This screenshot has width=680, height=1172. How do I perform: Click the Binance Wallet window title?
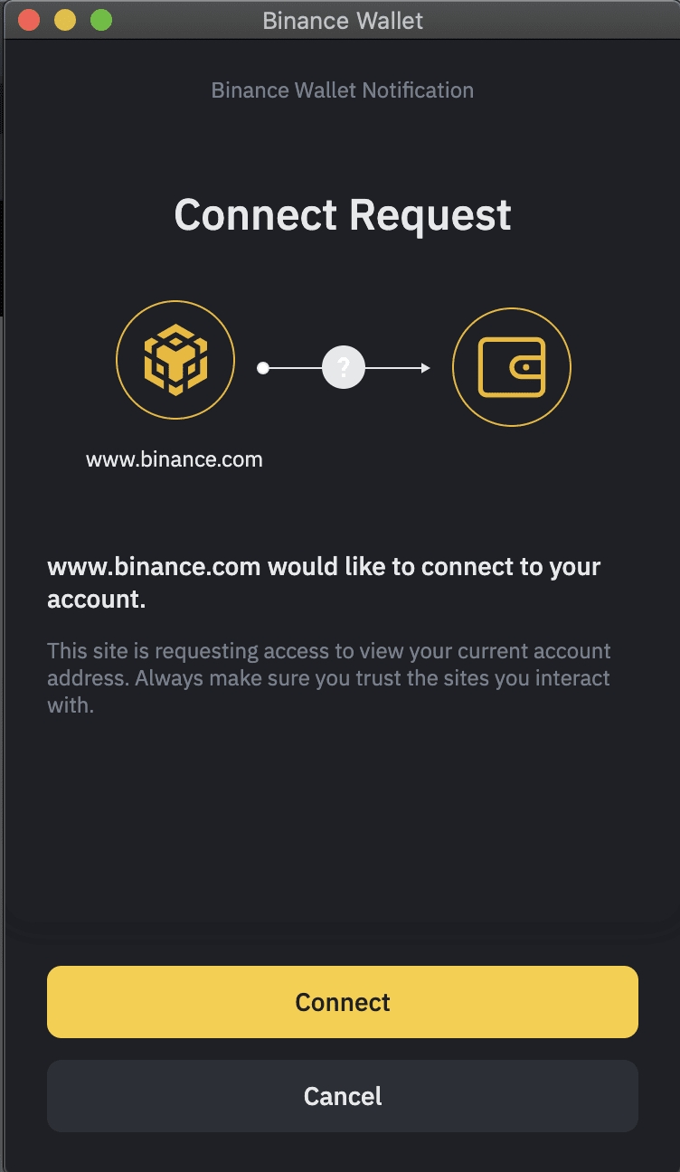tap(343, 20)
